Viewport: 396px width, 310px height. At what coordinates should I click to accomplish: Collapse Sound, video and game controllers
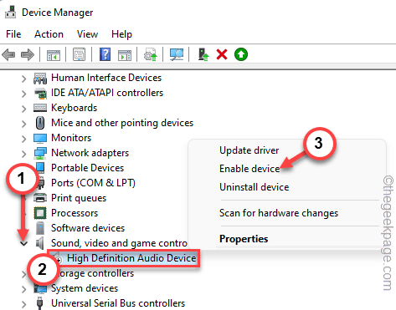click(x=24, y=244)
